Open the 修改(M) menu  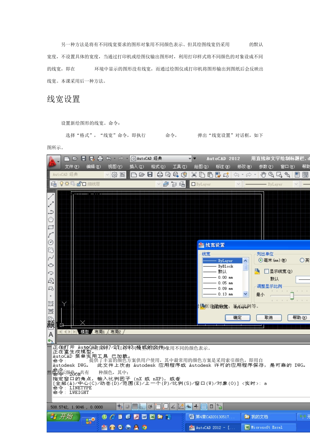click(x=244, y=167)
